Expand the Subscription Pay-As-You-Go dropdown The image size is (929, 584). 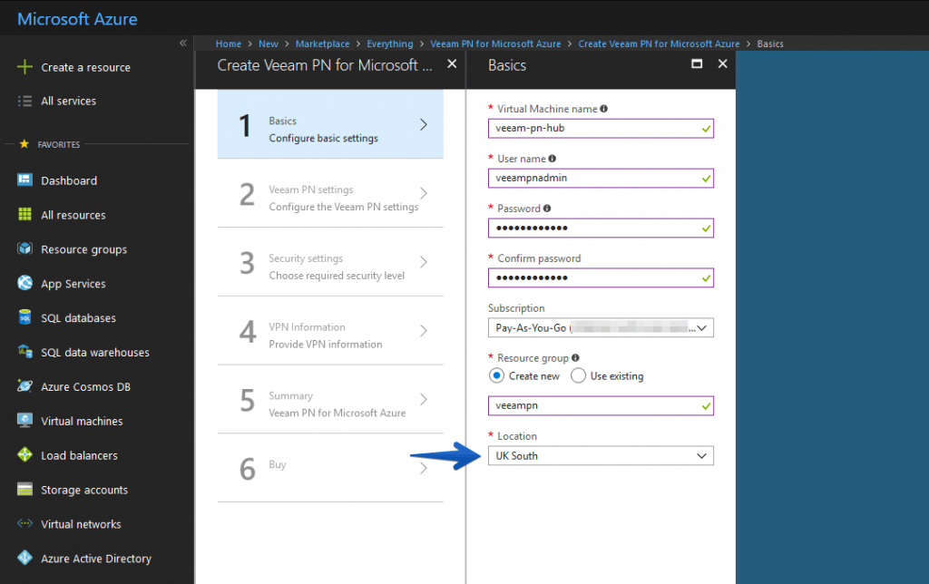point(601,327)
